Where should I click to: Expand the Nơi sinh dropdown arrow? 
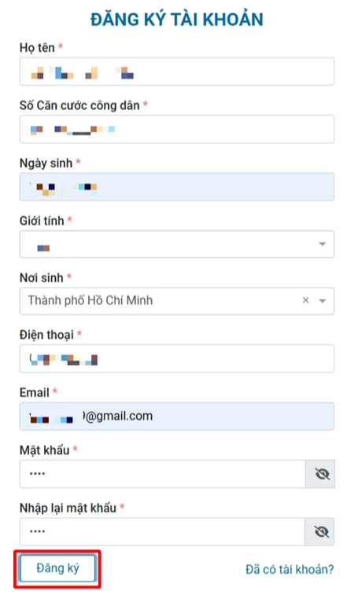[323, 301]
